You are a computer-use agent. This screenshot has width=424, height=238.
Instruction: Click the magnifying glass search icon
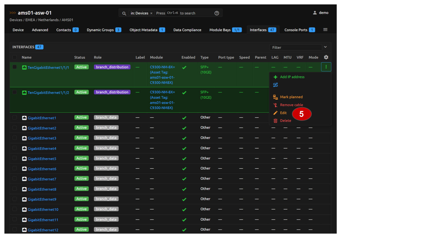coord(124,13)
